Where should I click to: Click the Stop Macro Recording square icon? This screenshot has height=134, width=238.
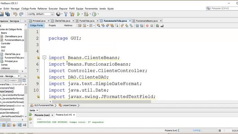pyautogui.click(x=152, y=26)
